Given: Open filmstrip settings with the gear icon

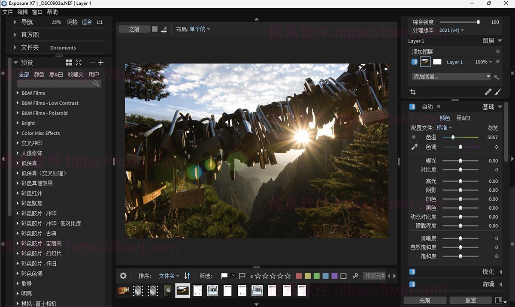Looking at the screenshot, I should [123, 276].
